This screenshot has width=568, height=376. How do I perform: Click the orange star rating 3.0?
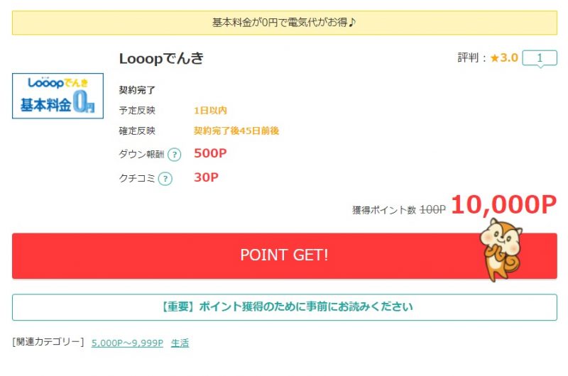504,57
